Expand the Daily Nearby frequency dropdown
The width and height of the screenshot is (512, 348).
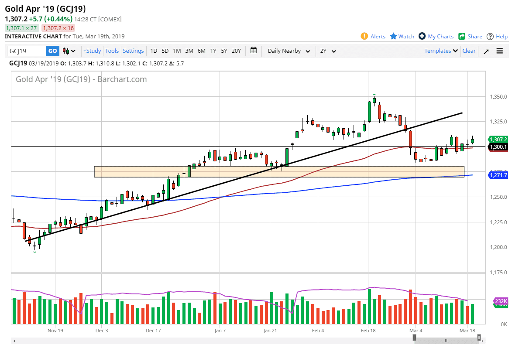click(x=289, y=51)
